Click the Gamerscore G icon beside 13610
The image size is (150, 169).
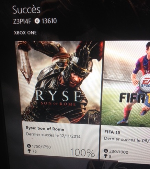(37, 21)
